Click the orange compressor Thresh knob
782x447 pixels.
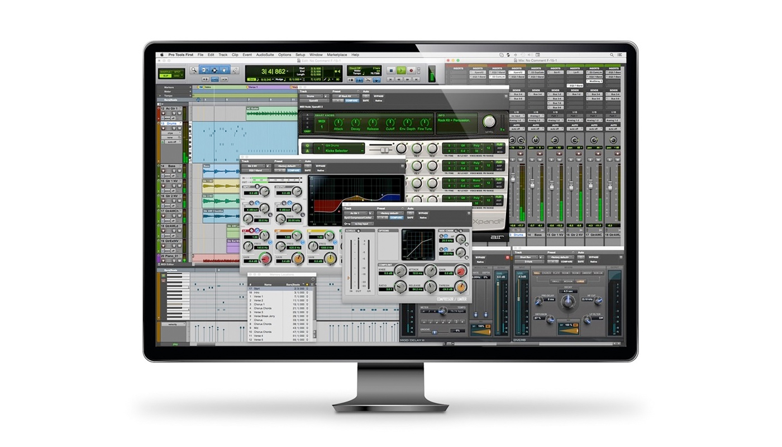(x=461, y=287)
